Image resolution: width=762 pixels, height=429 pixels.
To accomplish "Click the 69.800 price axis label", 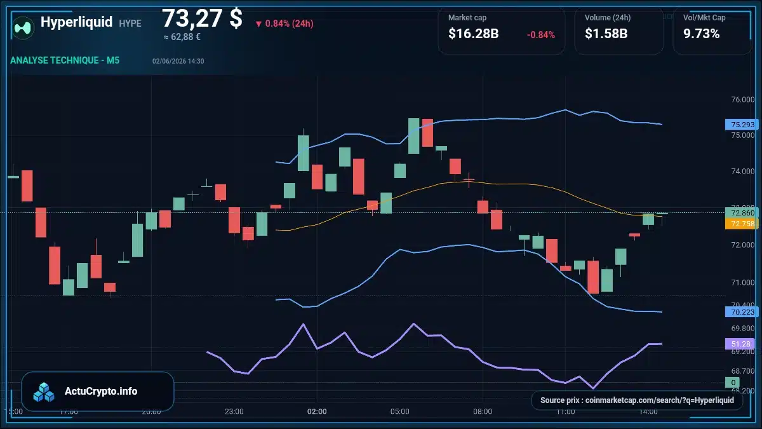I will point(742,329).
